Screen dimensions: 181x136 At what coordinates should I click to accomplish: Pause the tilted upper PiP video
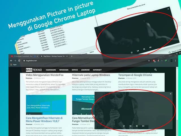tap(144, 49)
